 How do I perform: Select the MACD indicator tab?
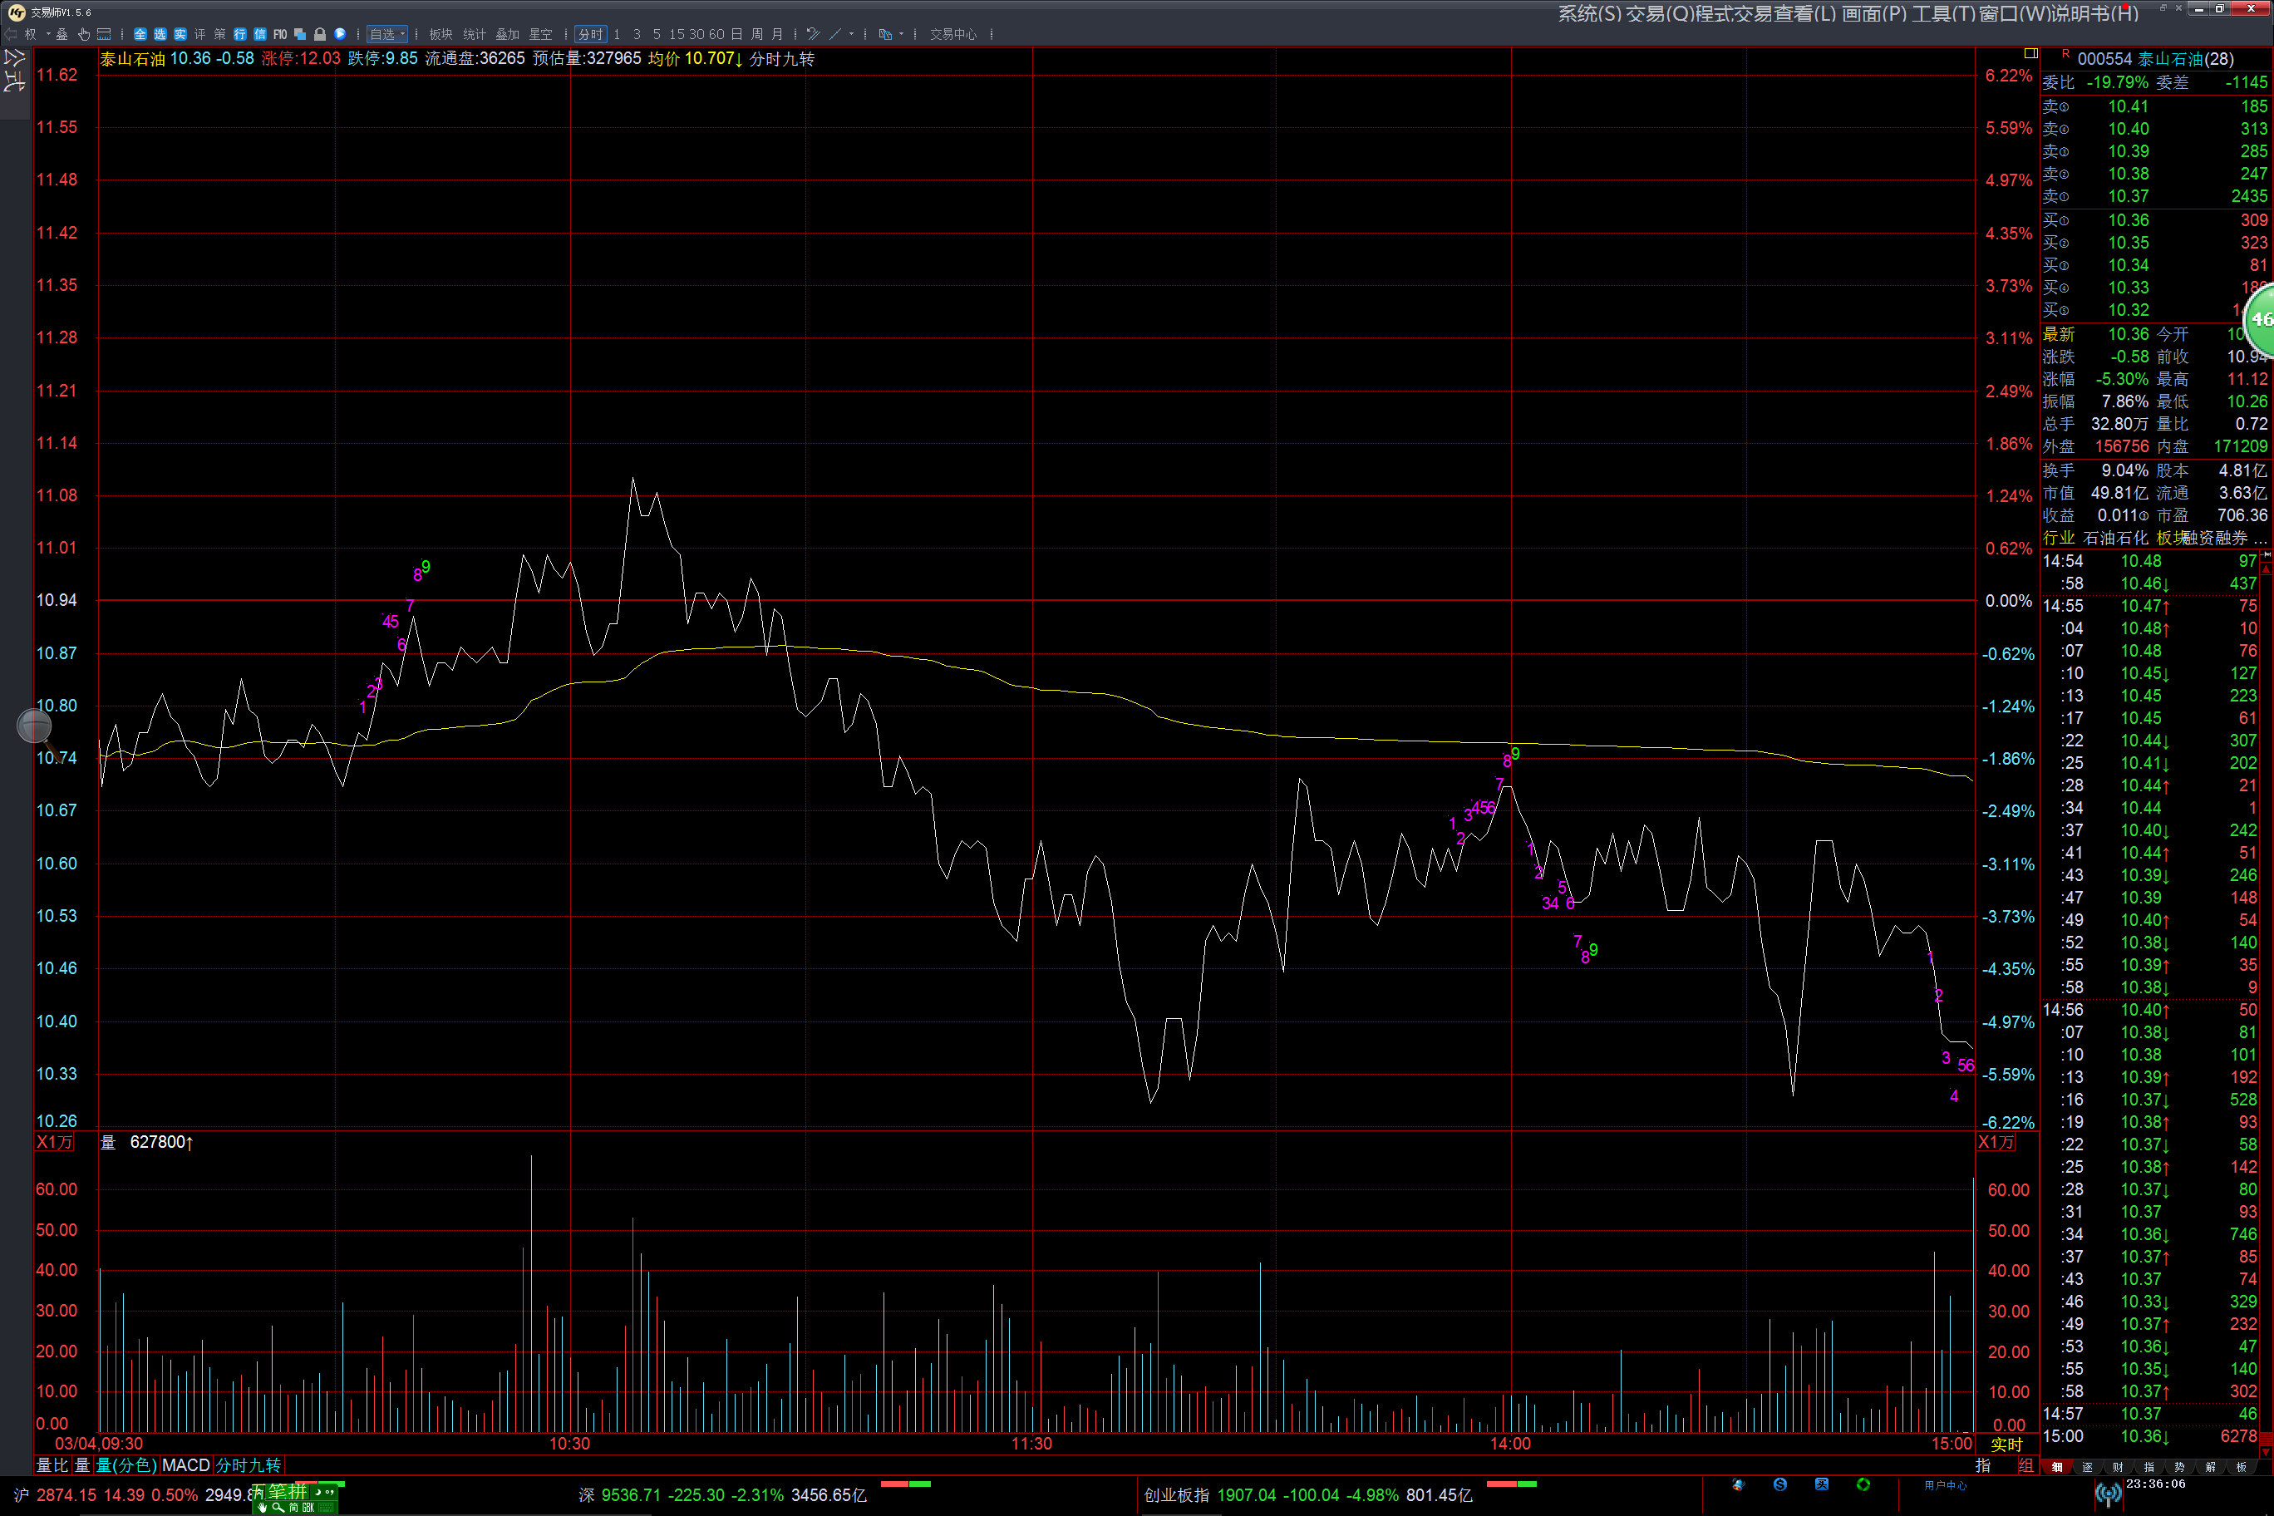click(x=185, y=1466)
